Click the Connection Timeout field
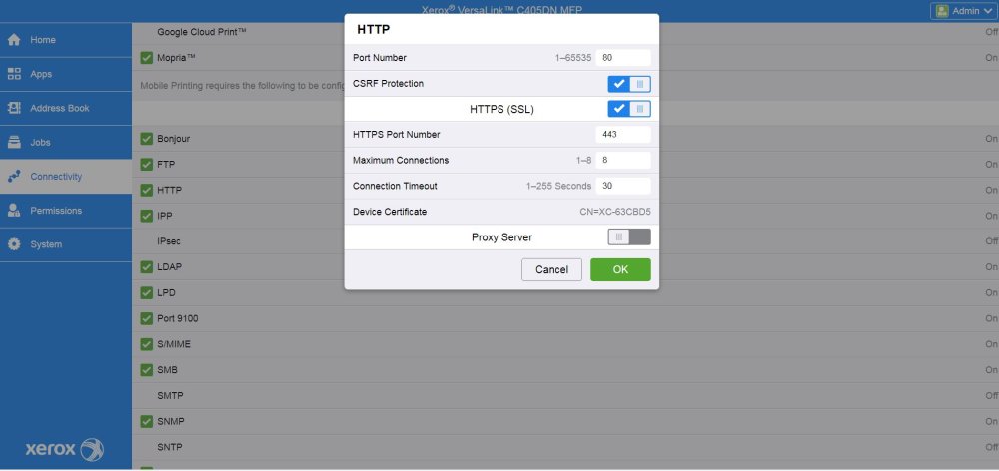This screenshot has height=471, width=999. point(623,186)
